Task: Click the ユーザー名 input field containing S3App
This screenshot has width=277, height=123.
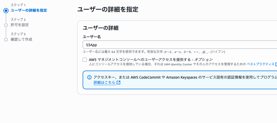Action: pyautogui.click(x=180, y=45)
